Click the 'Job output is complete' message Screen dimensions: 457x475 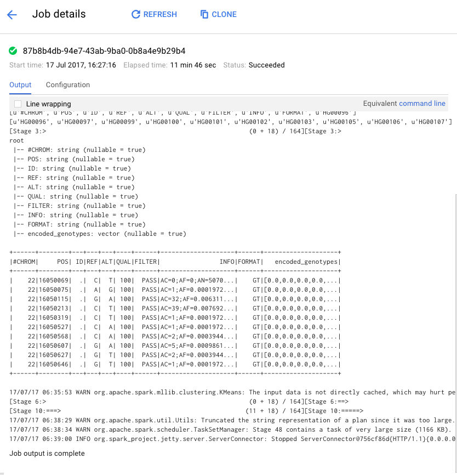[47, 454]
